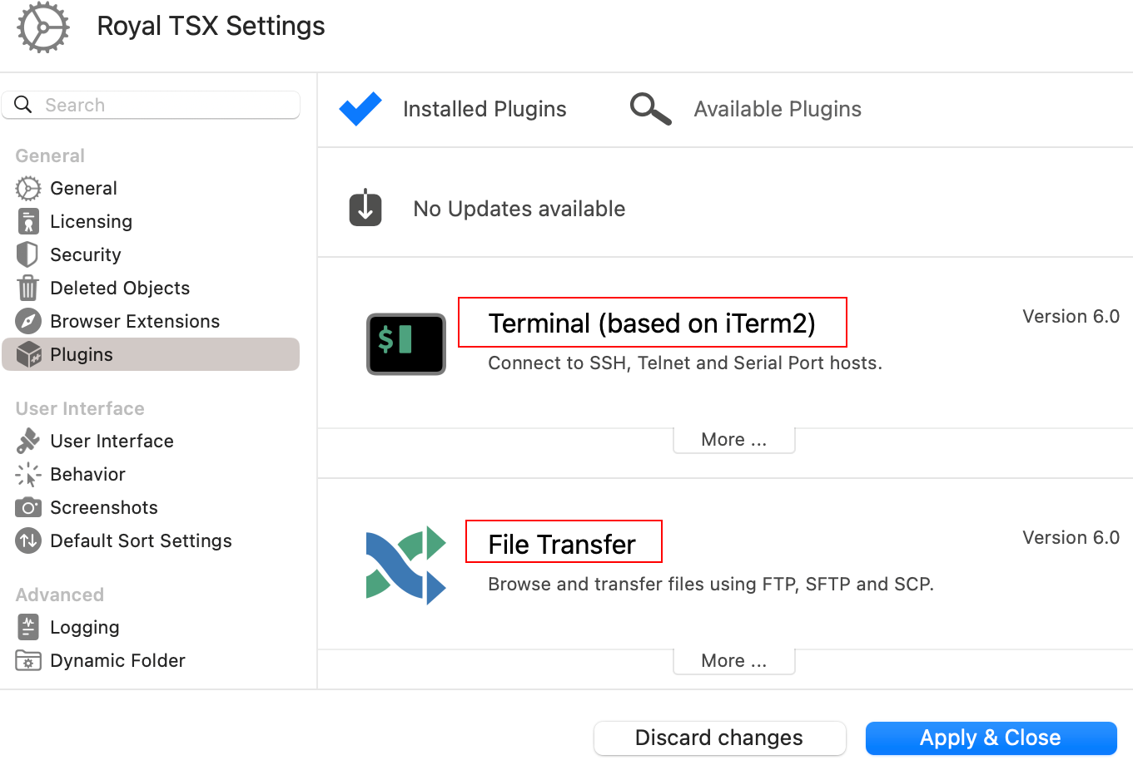Click Discard changes button
The image size is (1133, 765).
pos(719,738)
